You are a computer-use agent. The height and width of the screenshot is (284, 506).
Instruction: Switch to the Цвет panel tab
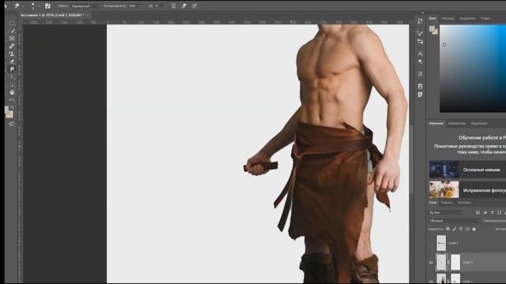[x=432, y=18]
